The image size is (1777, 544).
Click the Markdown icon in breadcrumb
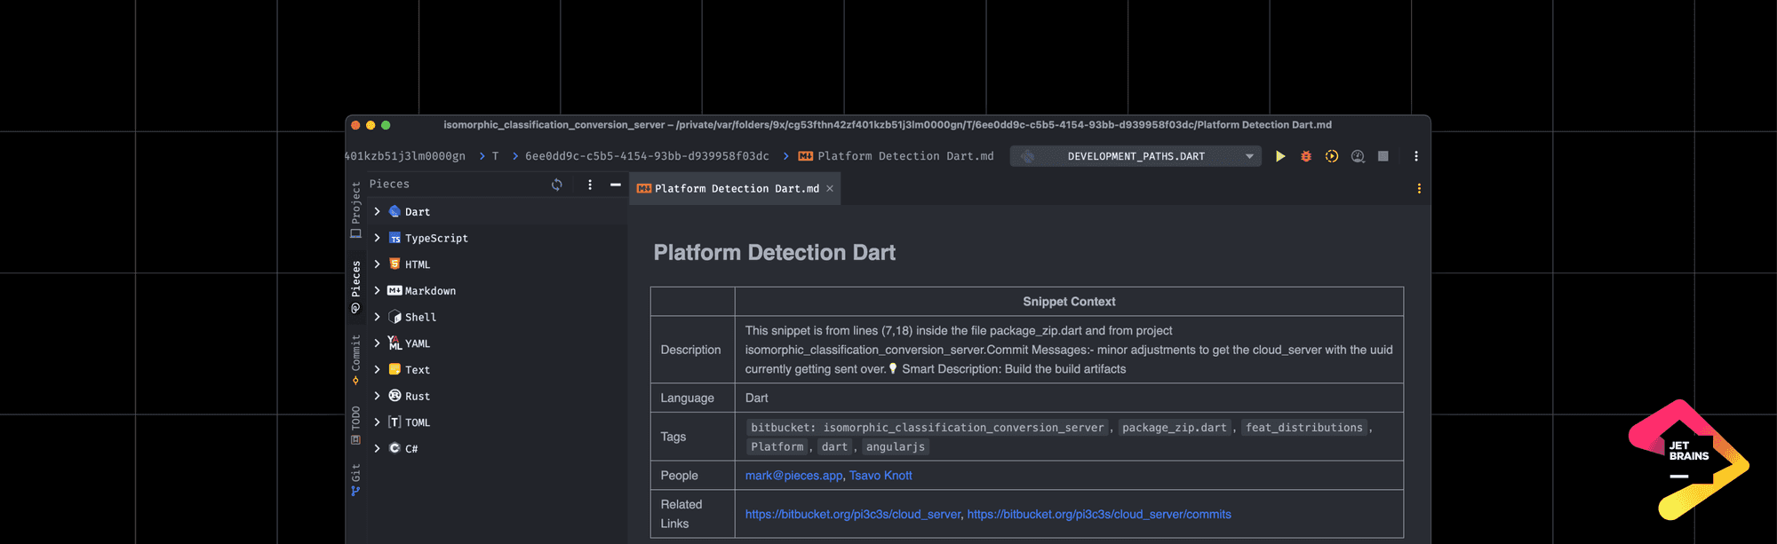[806, 156]
